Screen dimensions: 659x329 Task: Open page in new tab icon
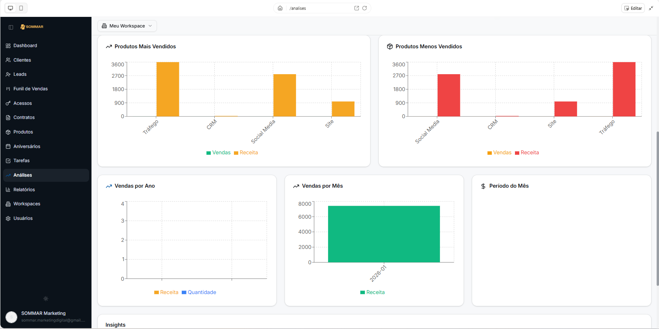(356, 8)
